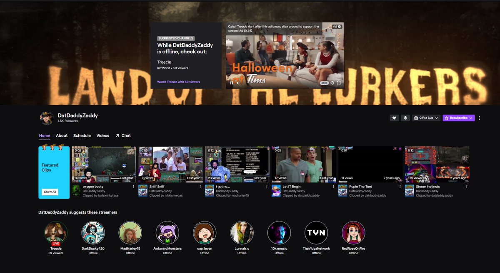
Task: Open DarkDucky420 streamer avatar
Action: (x=93, y=233)
